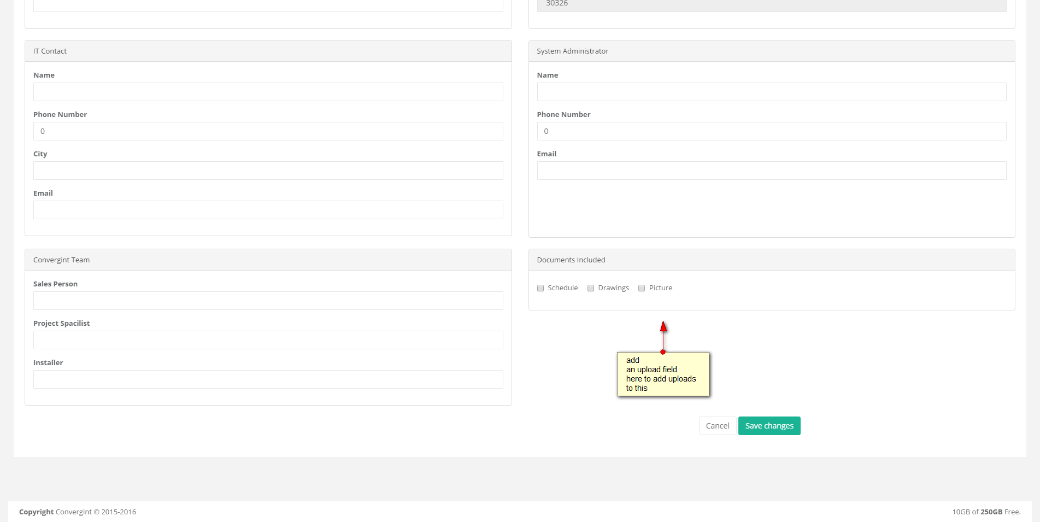Screen dimensions: 1040x522
Task: Select the System Administrator Email field
Action: coord(771,171)
